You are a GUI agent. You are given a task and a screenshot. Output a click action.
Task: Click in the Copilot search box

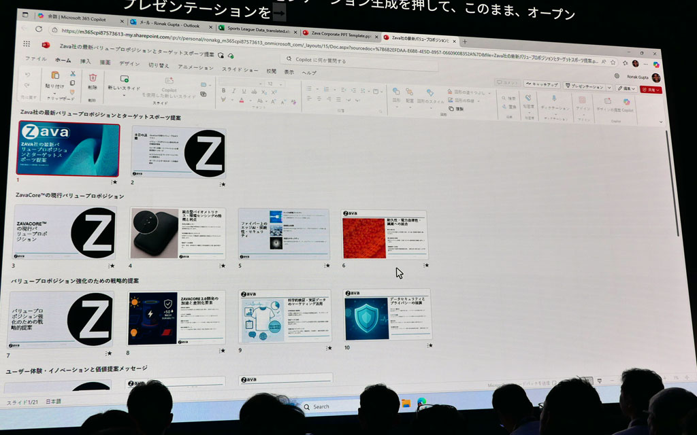[x=359, y=62]
